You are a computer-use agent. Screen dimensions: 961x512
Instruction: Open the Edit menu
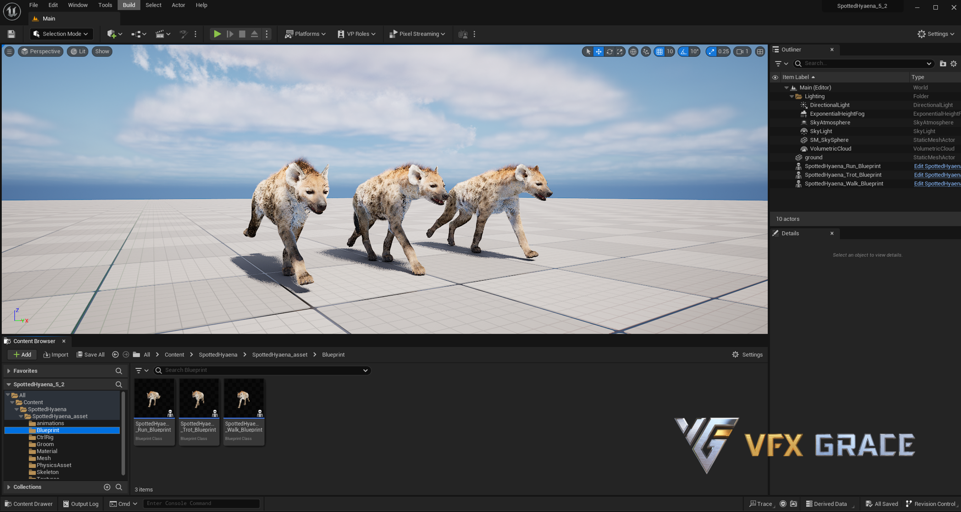coord(53,5)
